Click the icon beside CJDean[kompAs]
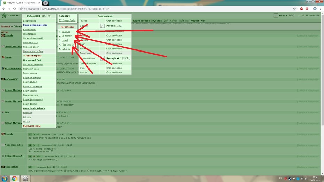The image size is (324, 182). coord(3,156)
